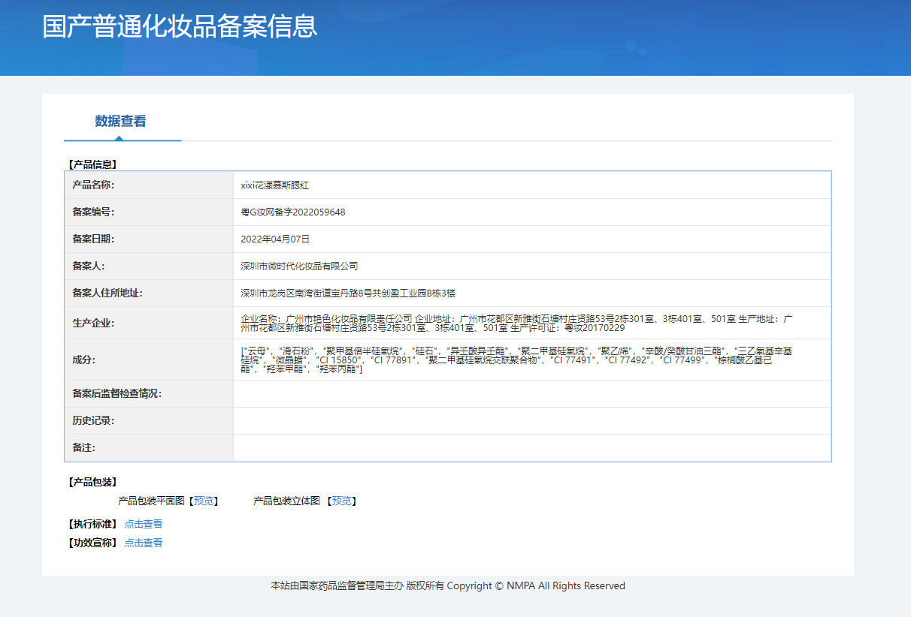Click the 备案日期 row label

[x=93, y=239]
